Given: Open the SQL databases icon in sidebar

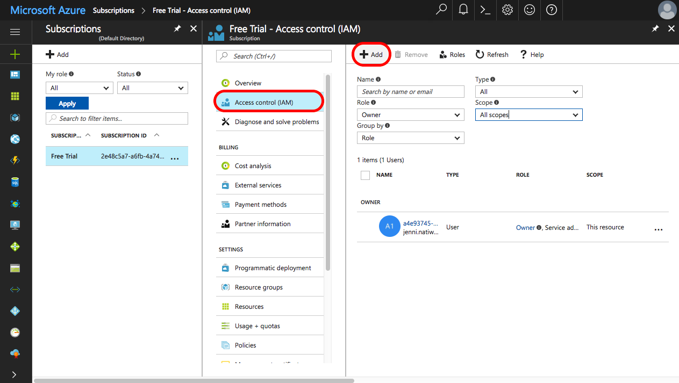Looking at the screenshot, I should pos(15,182).
